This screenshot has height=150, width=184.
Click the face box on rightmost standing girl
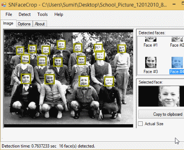click(x=121, y=49)
